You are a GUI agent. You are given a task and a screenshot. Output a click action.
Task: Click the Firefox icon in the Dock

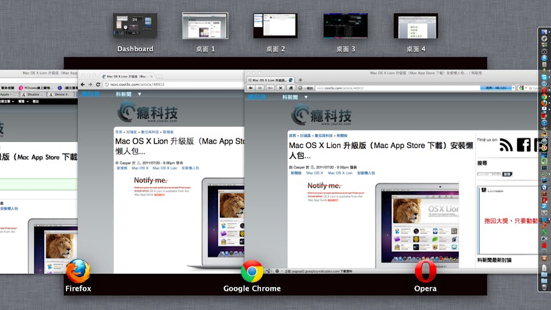(x=544, y=103)
